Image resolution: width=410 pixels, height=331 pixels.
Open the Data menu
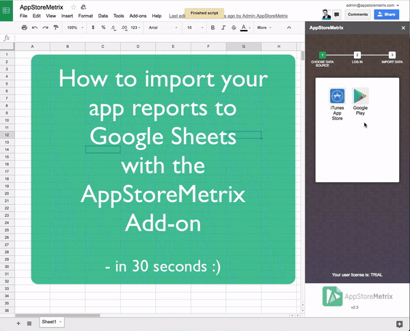point(102,16)
